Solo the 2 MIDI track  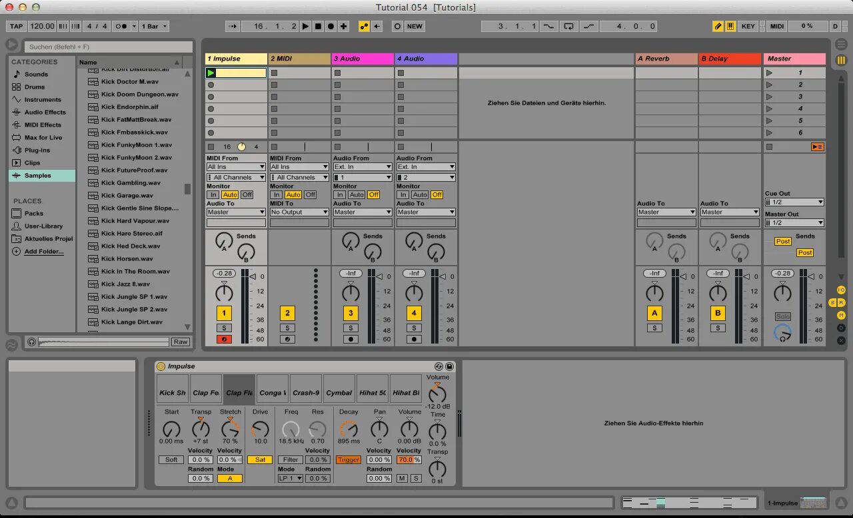[287, 328]
